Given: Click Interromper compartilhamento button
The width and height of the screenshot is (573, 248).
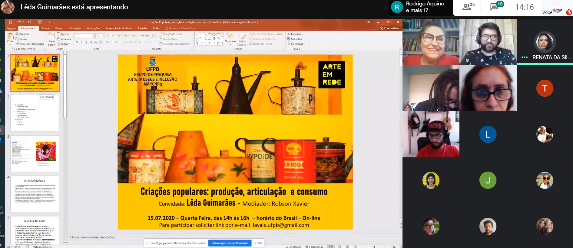Looking at the screenshot, I should 230,243.
